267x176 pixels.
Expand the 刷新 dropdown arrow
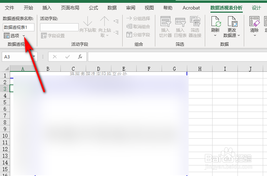tap(215, 36)
